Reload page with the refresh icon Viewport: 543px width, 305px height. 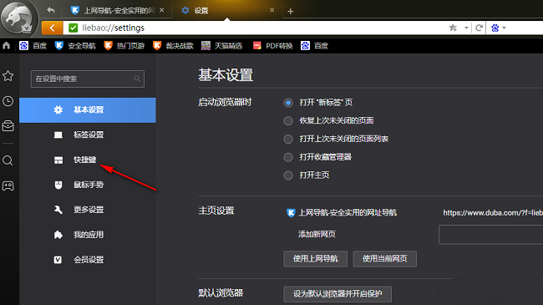tap(479, 28)
